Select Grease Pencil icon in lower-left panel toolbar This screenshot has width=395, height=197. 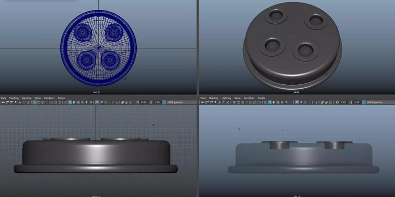28,102
